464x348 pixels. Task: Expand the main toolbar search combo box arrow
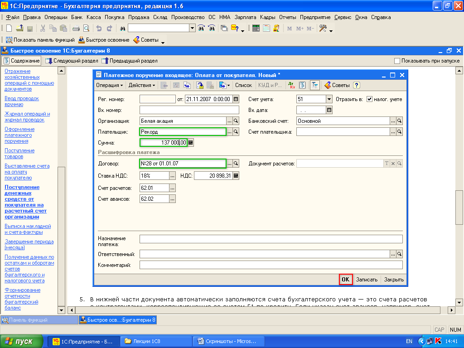[x=192, y=29]
